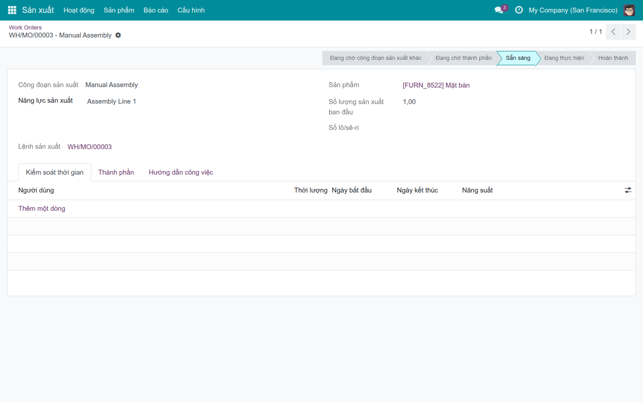Open the gear actions menu beside title

(118, 35)
